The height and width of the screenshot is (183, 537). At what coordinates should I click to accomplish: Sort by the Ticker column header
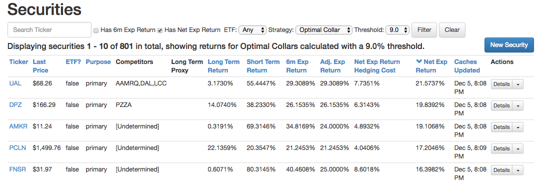pos(19,62)
